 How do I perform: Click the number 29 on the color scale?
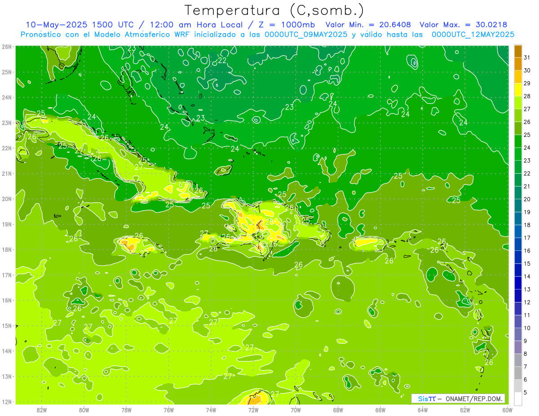click(x=527, y=83)
